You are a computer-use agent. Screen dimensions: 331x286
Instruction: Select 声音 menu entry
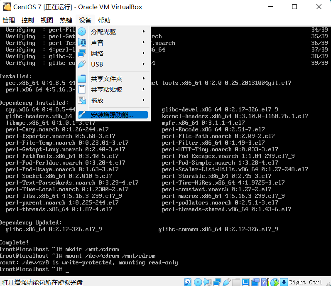113,42
